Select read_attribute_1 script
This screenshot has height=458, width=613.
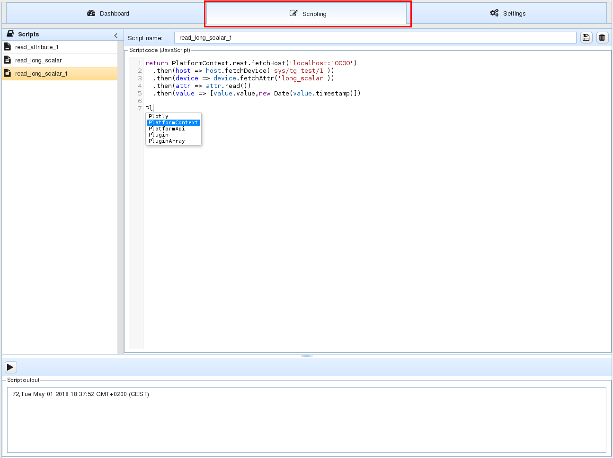(60, 47)
